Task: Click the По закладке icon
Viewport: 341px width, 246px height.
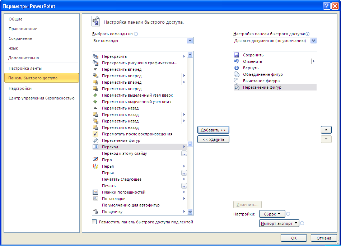Action: point(95,199)
